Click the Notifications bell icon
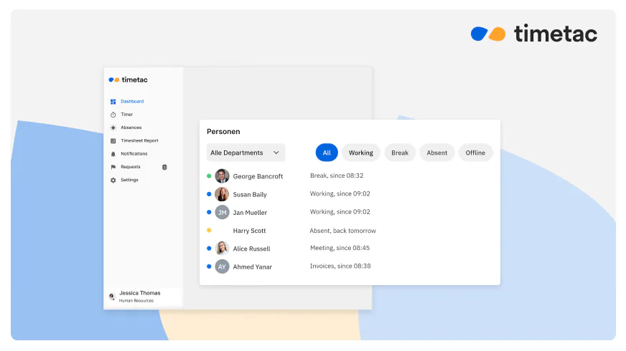The height and width of the screenshot is (351, 626). point(113,154)
